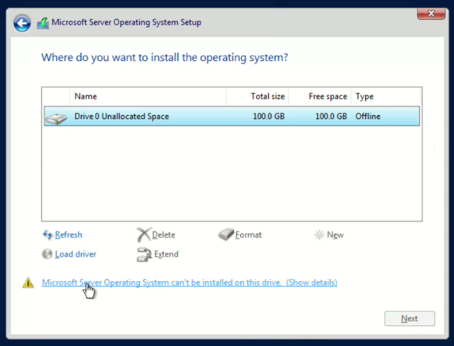Viewport: 454px width, 346px height.
Task: Click the Delete X icon
Action: pyautogui.click(x=143, y=235)
